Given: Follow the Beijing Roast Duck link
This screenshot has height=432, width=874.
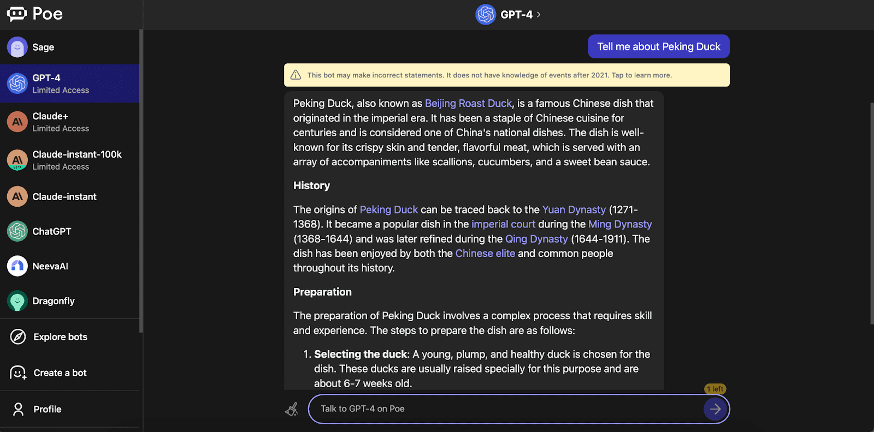Looking at the screenshot, I should (468, 104).
